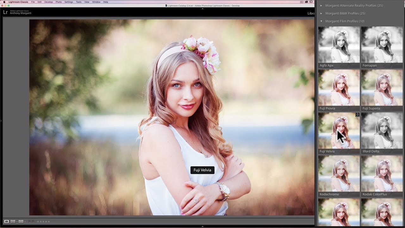Set the star rating in the toolbar
Screen dimensions: 405x228
click(43, 221)
